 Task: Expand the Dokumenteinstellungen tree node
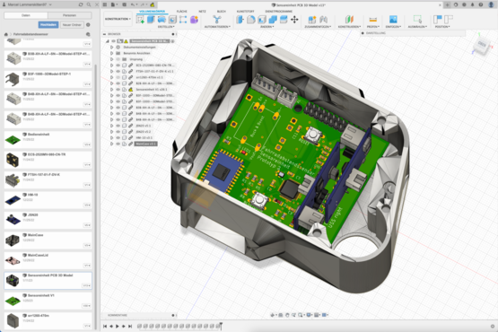(111, 48)
